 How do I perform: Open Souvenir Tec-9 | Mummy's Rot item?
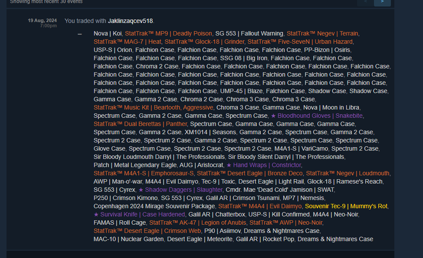coord(346,206)
